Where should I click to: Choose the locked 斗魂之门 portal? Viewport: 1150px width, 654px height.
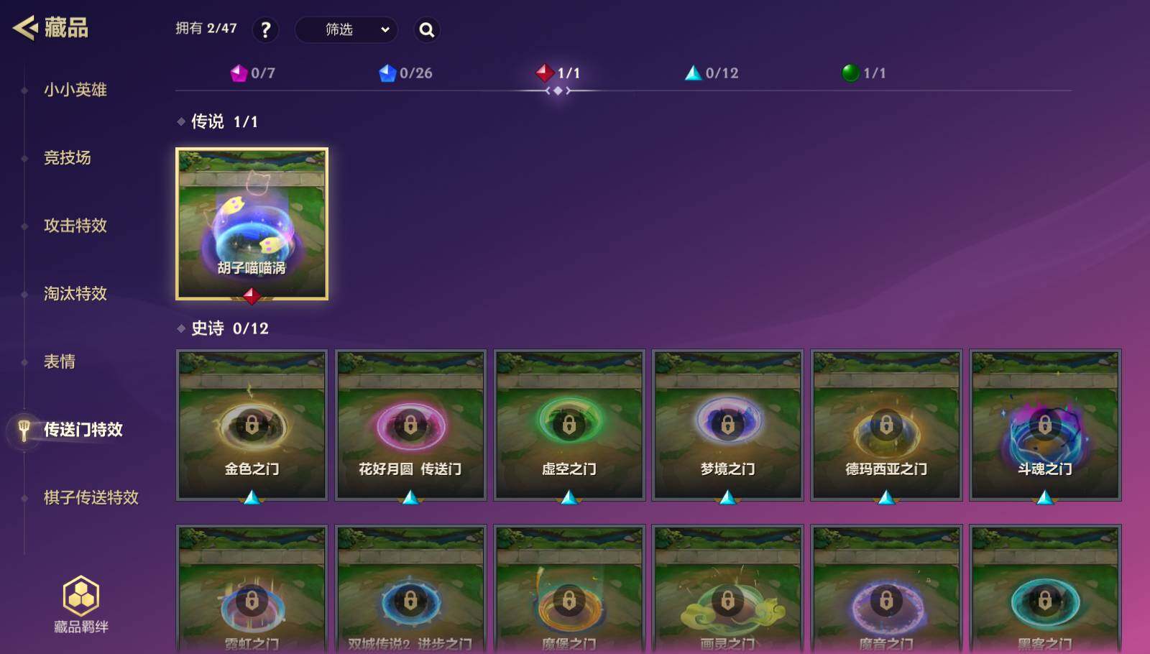[1045, 425]
